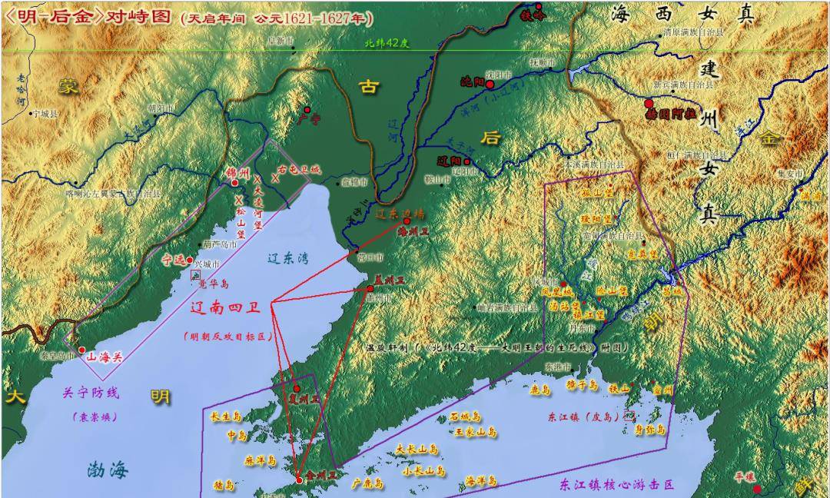This screenshot has height=498, width=830.
Task: Select the 金州卫 label
Action: click(321, 475)
